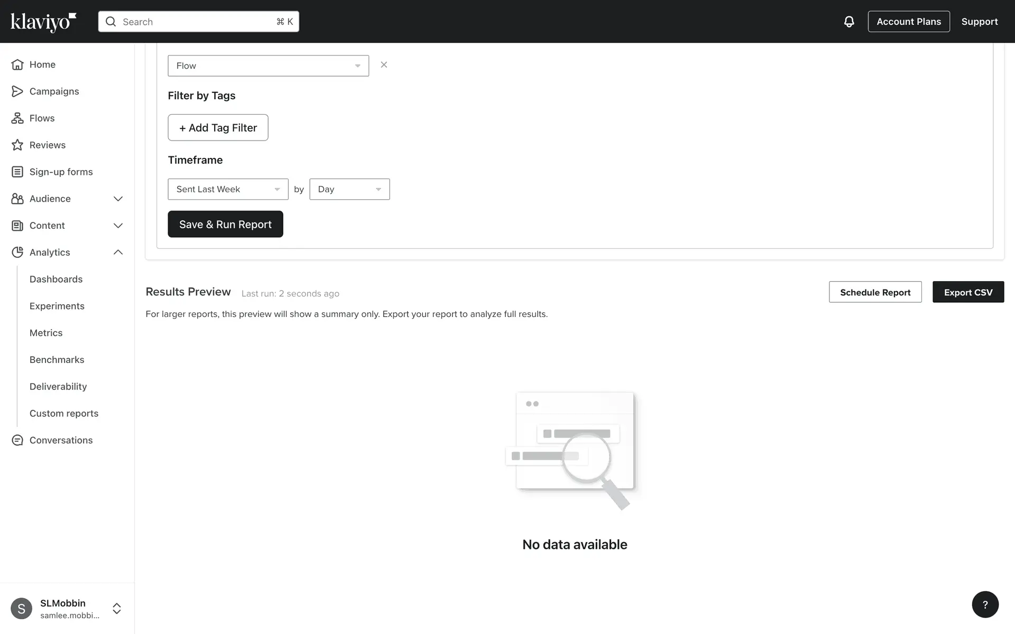
Task: Click Export CSV button
Action: [967, 292]
